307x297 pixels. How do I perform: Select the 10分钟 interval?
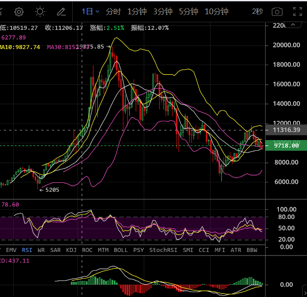(217, 12)
